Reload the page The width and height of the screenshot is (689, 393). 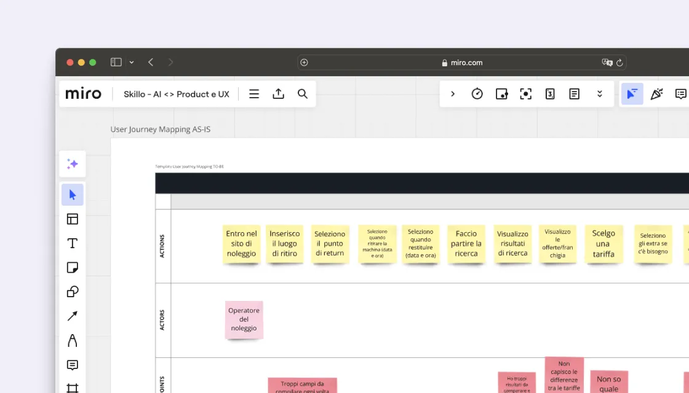pyautogui.click(x=619, y=63)
